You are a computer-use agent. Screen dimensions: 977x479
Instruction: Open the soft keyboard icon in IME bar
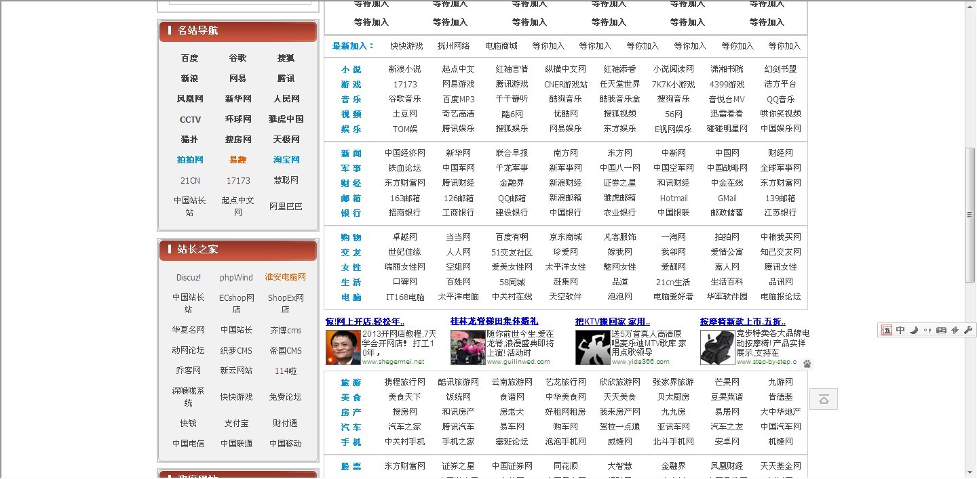pyautogui.click(x=941, y=330)
